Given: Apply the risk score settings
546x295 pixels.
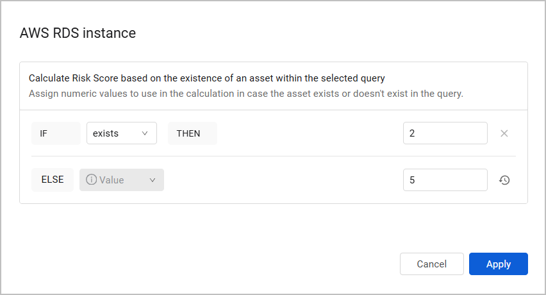Looking at the screenshot, I should click(499, 264).
